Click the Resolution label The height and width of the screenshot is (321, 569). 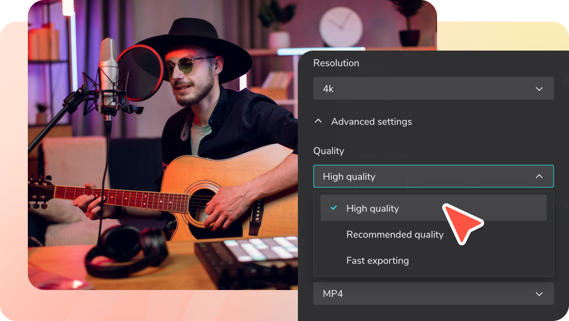coord(336,63)
